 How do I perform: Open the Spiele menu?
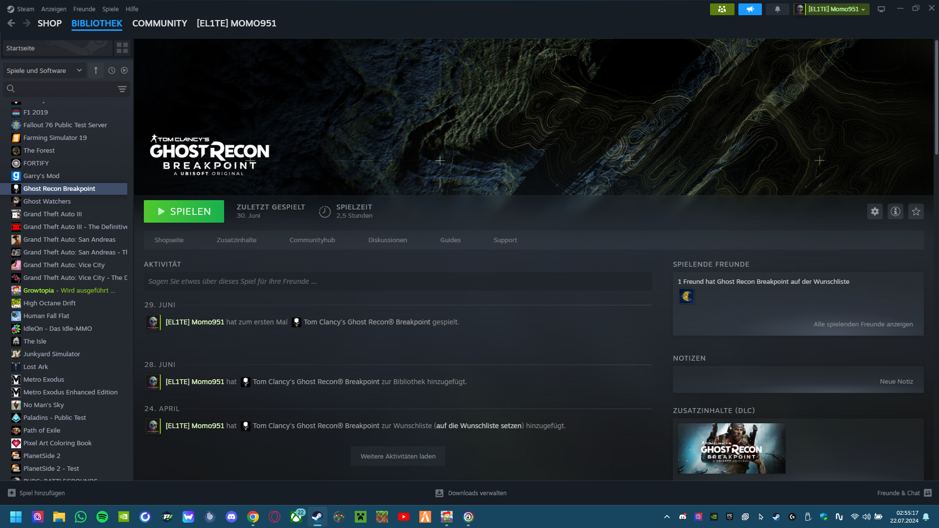pyautogui.click(x=110, y=9)
